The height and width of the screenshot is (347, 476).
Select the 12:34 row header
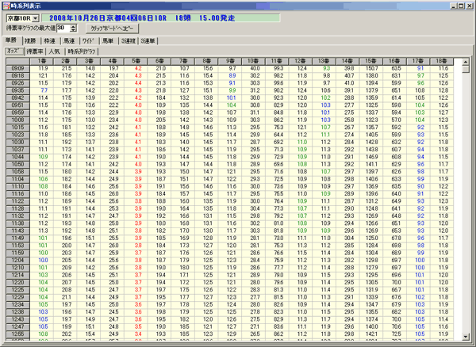tap(18, 304)
